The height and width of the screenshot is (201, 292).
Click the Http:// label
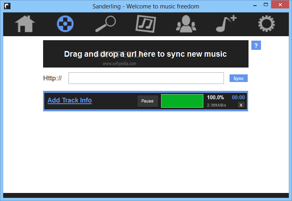coord(52,78)
